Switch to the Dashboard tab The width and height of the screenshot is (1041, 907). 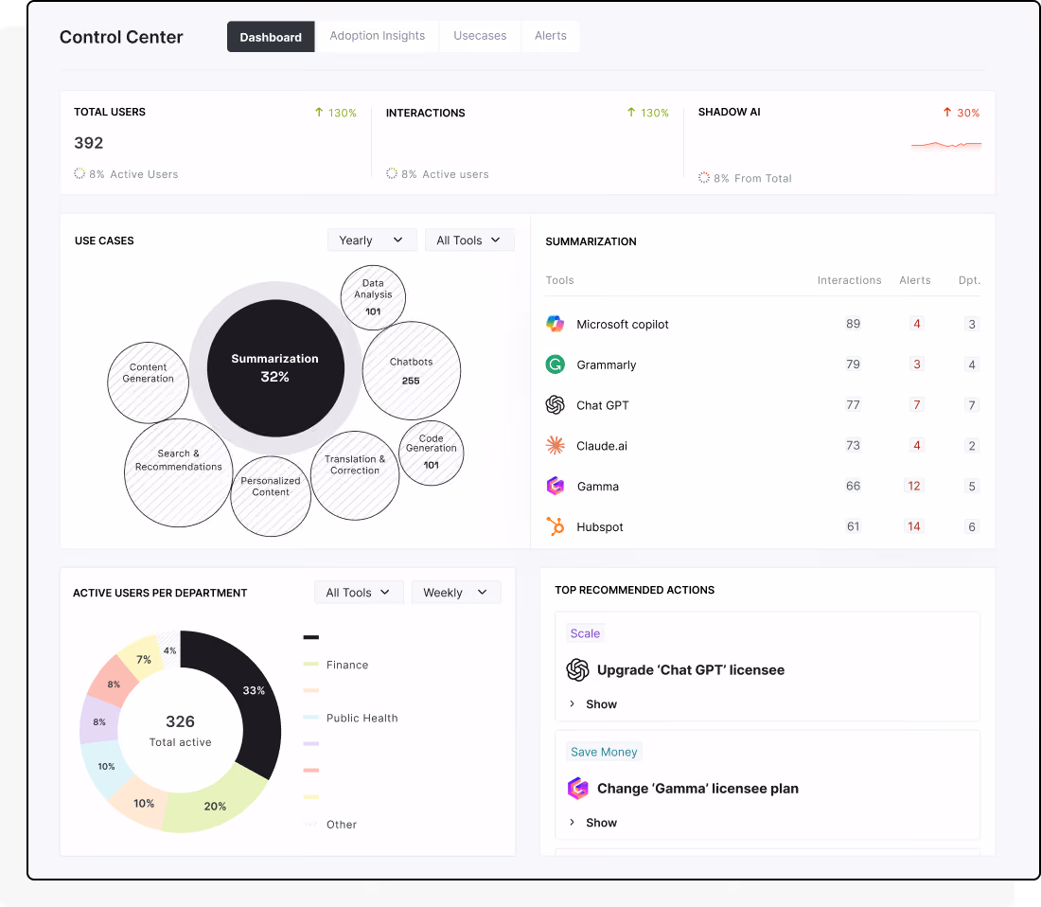point(271,37)
